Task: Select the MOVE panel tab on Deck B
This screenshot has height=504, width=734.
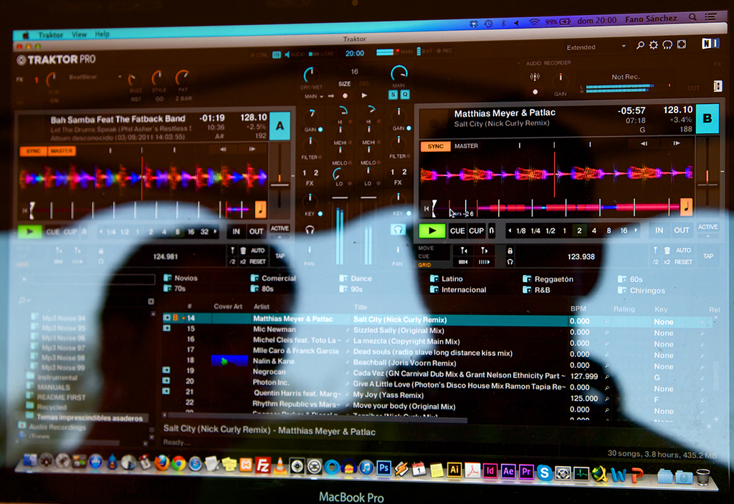Action: (x=426, y=248)
